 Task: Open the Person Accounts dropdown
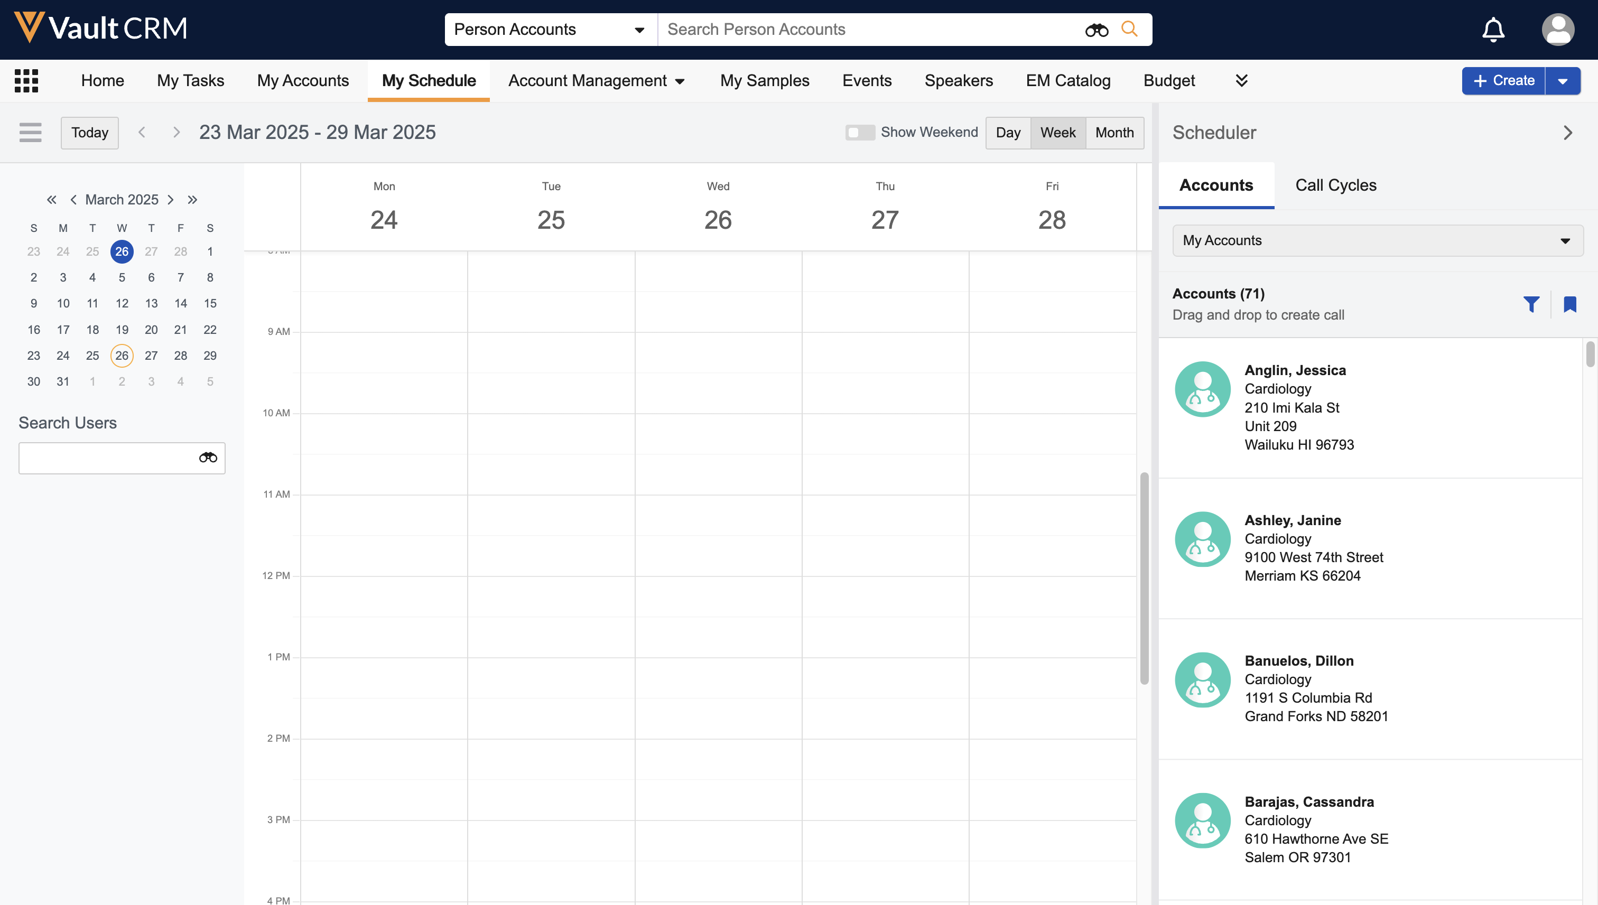click(x=550, y=29)
